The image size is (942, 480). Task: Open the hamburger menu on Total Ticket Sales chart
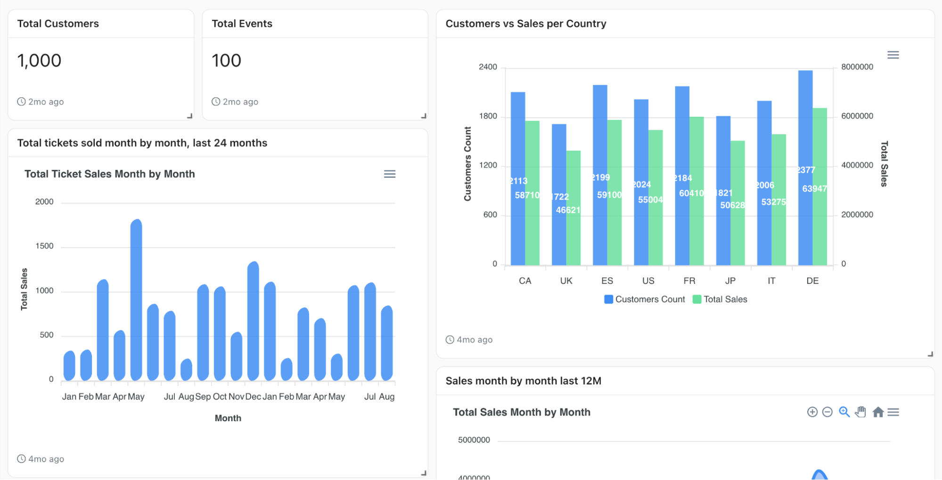coord(390,174)
